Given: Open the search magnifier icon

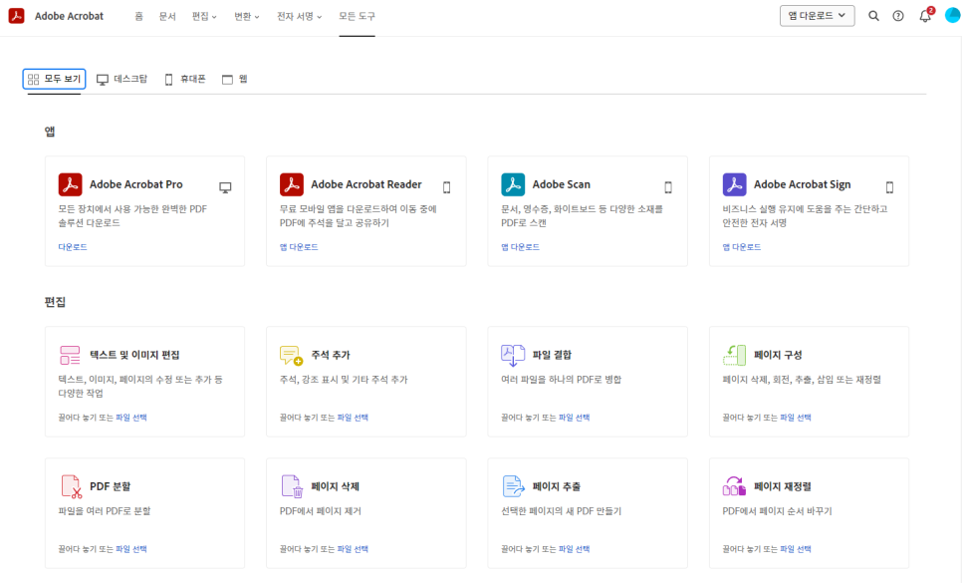Looking at the screenshot, I should coord(873,16).
